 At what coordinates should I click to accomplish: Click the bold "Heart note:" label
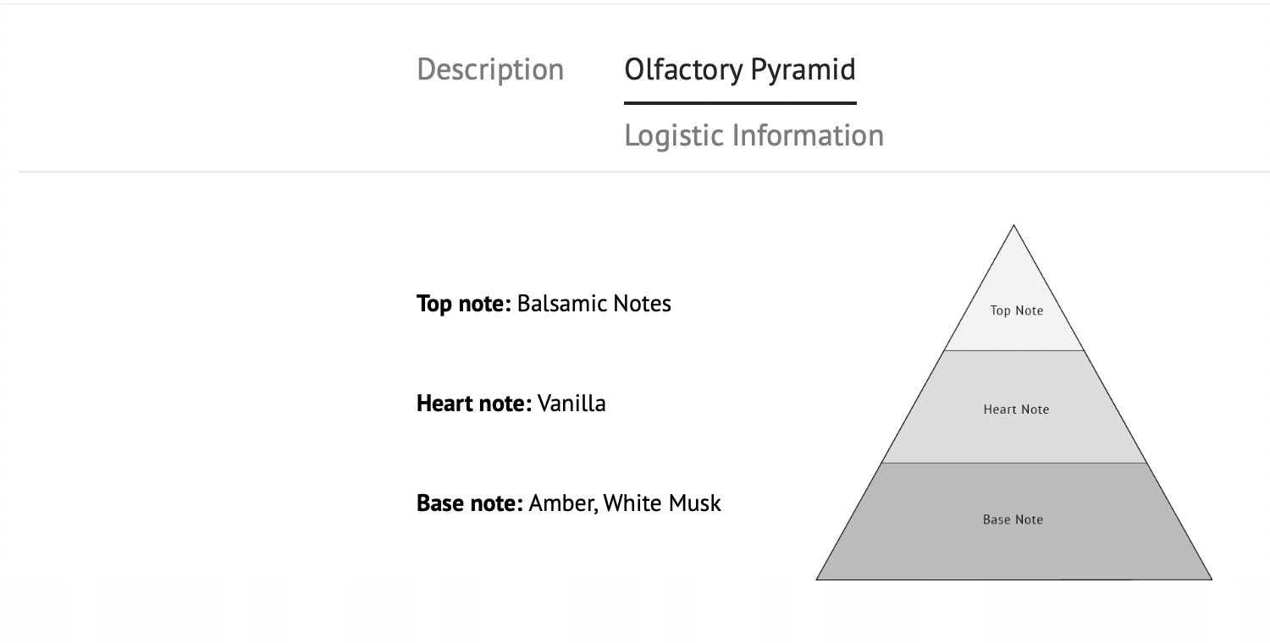473,403
